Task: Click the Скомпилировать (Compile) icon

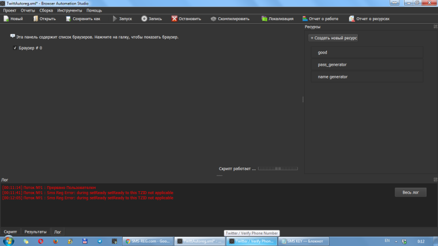Action: 213,18
